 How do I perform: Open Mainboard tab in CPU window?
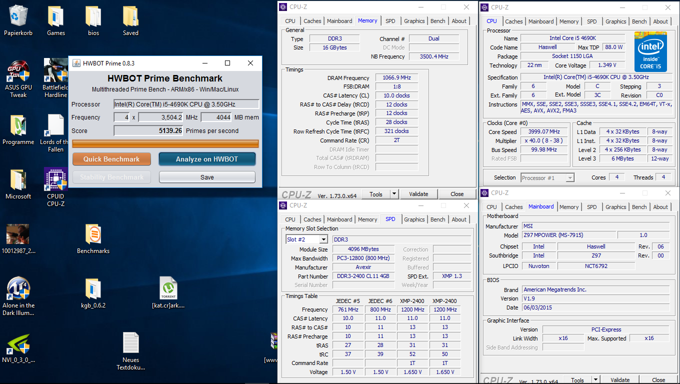(541, 21)
